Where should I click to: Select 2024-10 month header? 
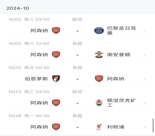[x=18, y=8]
